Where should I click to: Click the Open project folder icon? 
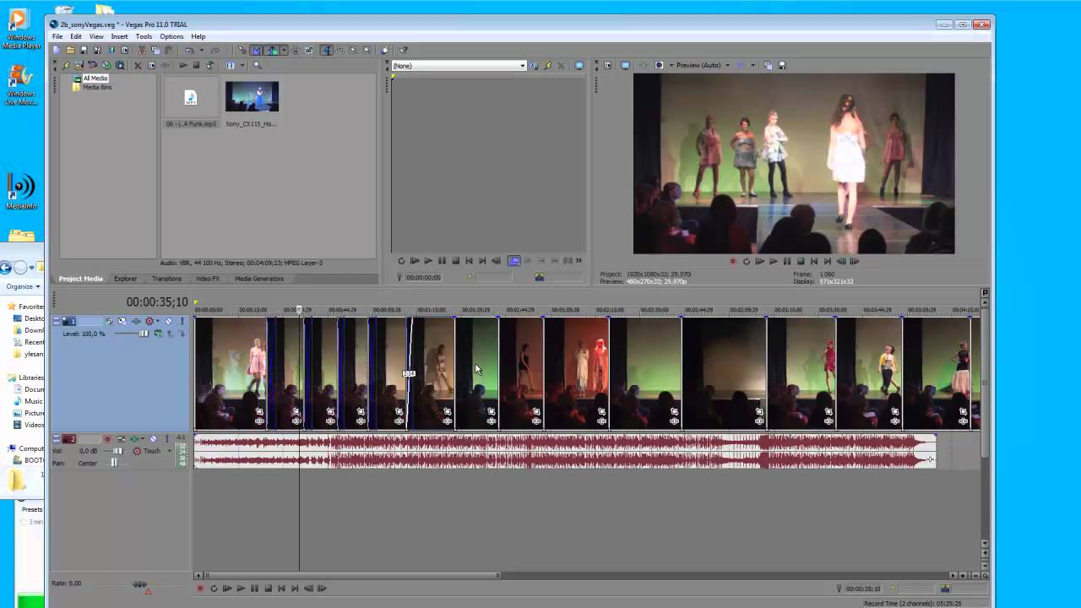coord(70,50)
